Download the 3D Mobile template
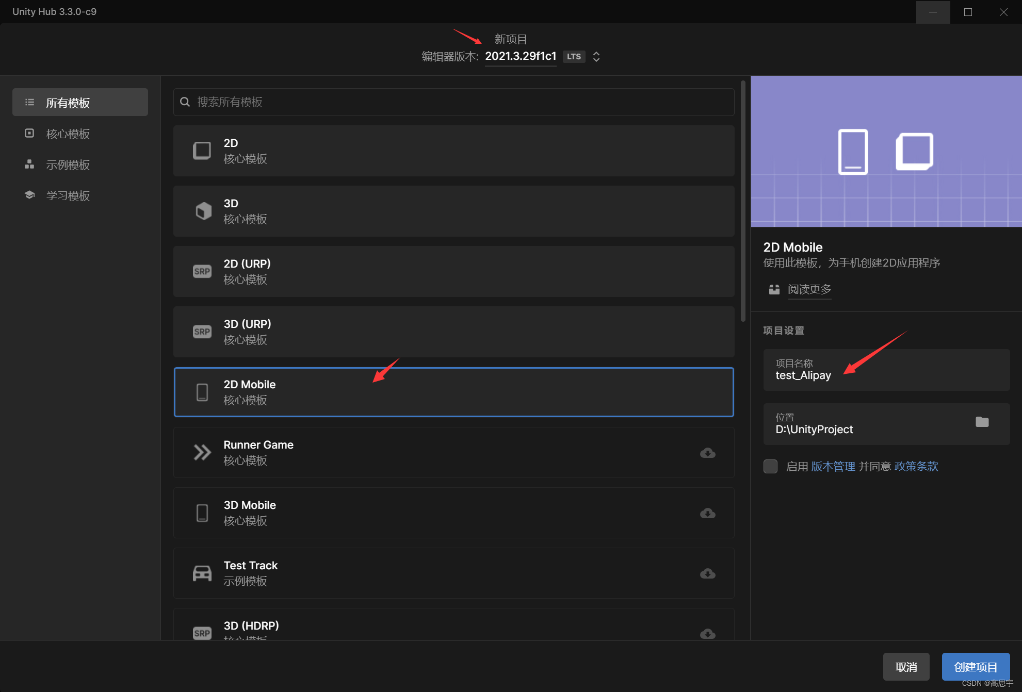 (x=707, y=513)
